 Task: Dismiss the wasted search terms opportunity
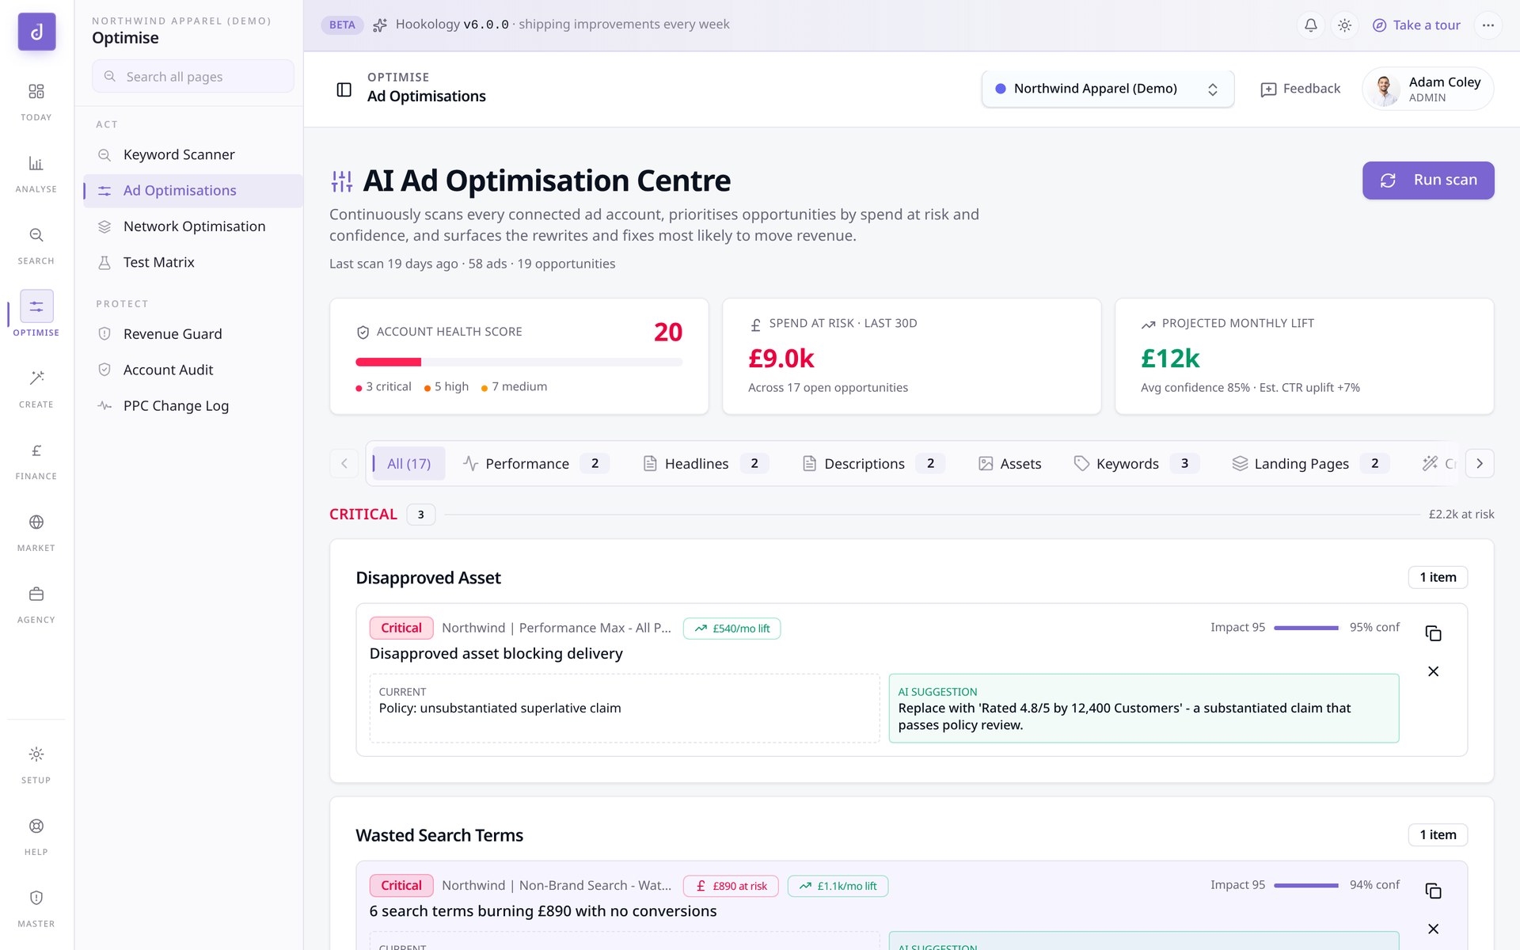click(x=1433, y=929)
